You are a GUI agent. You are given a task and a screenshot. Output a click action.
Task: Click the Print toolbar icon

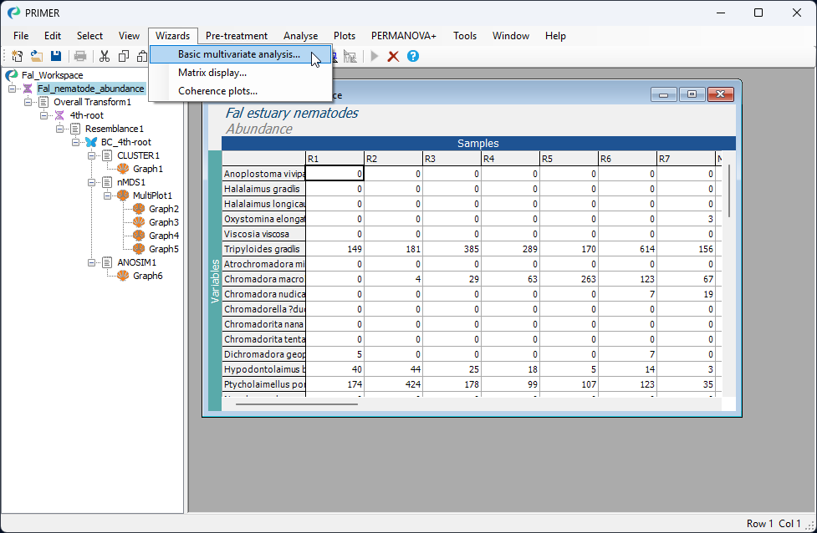[81, 56]
